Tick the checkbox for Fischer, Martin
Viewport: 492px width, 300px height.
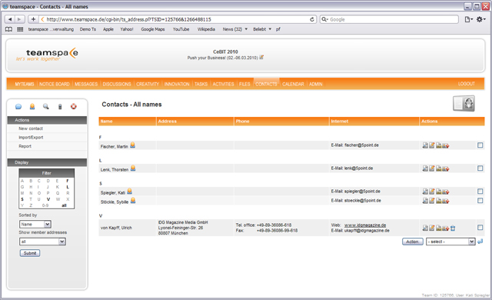pyautogui.click(x=480, y=145)
